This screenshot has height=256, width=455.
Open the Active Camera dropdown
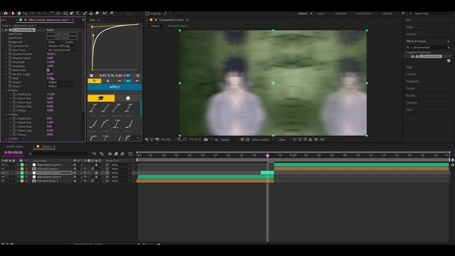pyautogui.click(x=262, y=139)
